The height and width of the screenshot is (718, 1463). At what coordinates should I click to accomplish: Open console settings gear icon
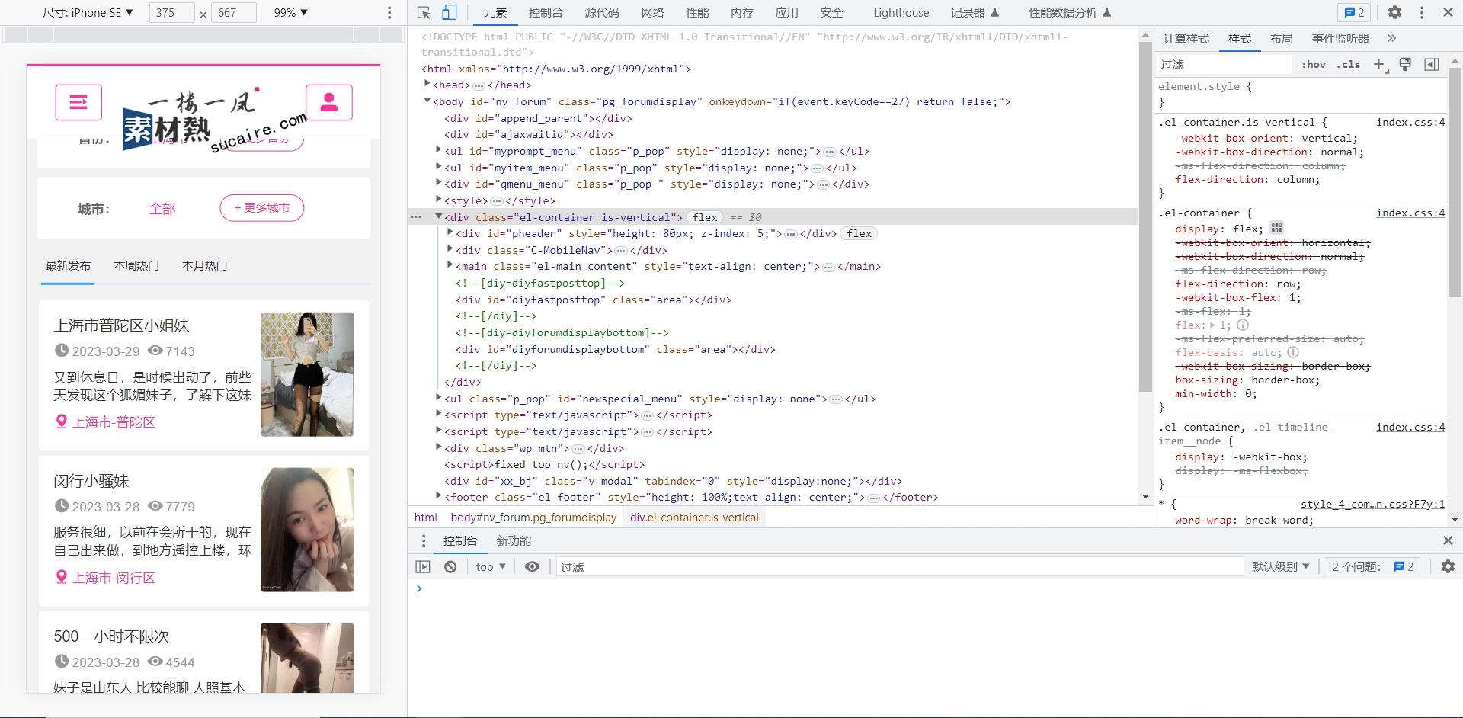pos(1448,566)
